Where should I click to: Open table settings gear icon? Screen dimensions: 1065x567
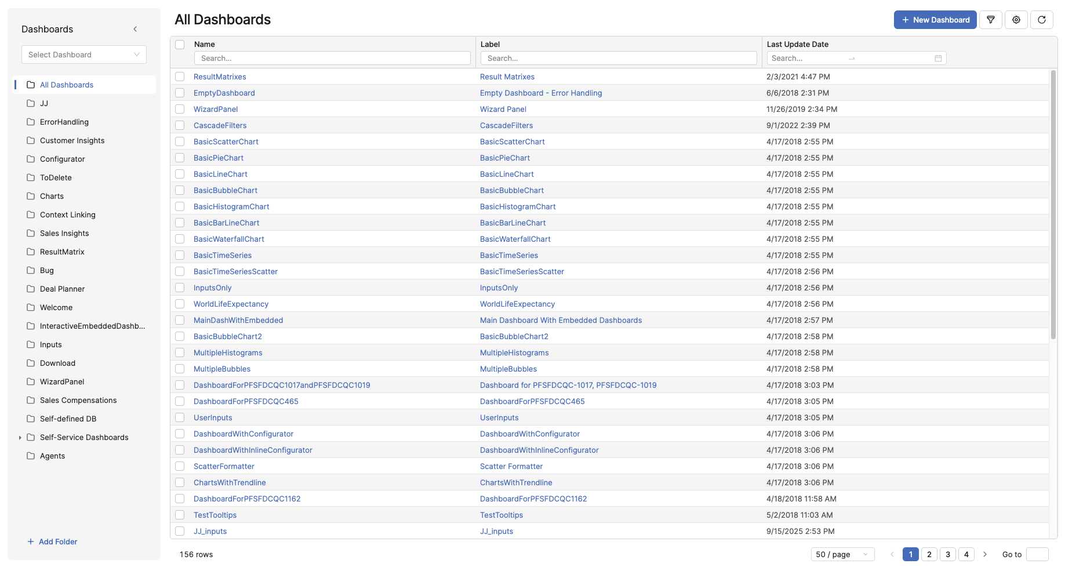click(x=1016, y=20)
